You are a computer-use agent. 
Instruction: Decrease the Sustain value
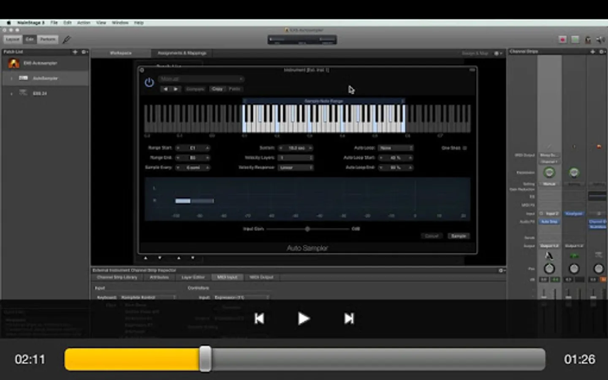click(x=281, y=148)
